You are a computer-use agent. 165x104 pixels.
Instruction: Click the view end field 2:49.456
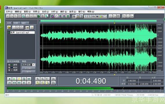(144, 84)
